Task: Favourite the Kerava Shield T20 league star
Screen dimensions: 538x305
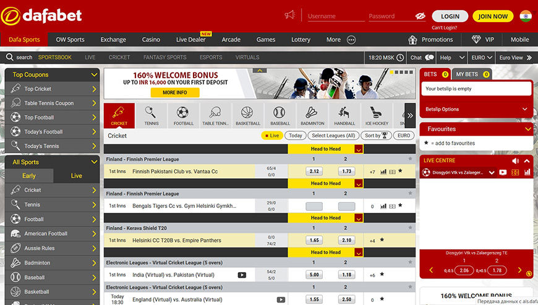Action: (410, 228)
